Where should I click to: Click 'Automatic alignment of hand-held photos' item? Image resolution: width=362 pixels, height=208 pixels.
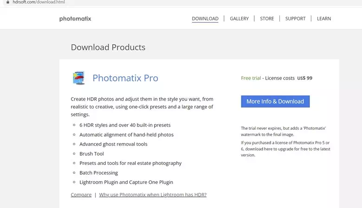tap(127, 135)
